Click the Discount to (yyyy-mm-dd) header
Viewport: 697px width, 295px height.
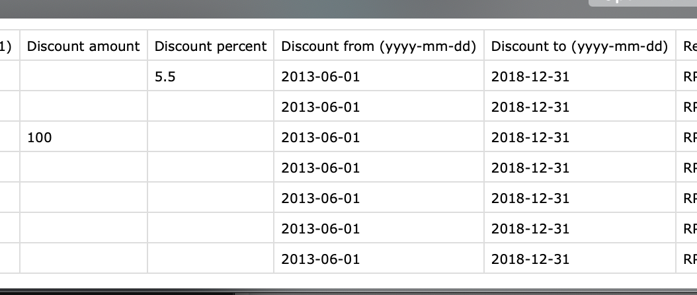coord(580,46)
